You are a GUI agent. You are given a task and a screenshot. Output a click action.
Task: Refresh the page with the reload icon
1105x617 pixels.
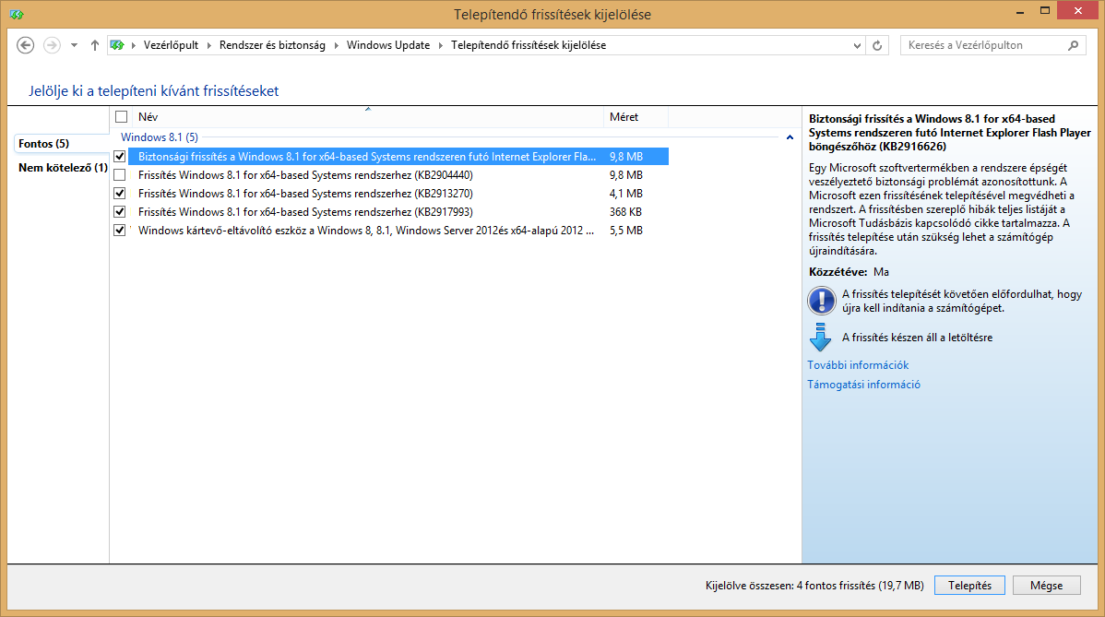(x=877, y=46)
